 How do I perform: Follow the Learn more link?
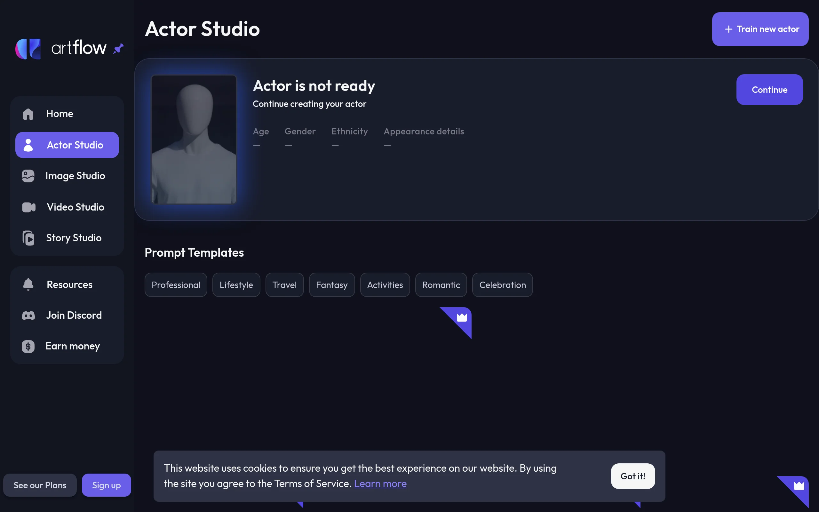click(x=380, y=484)
